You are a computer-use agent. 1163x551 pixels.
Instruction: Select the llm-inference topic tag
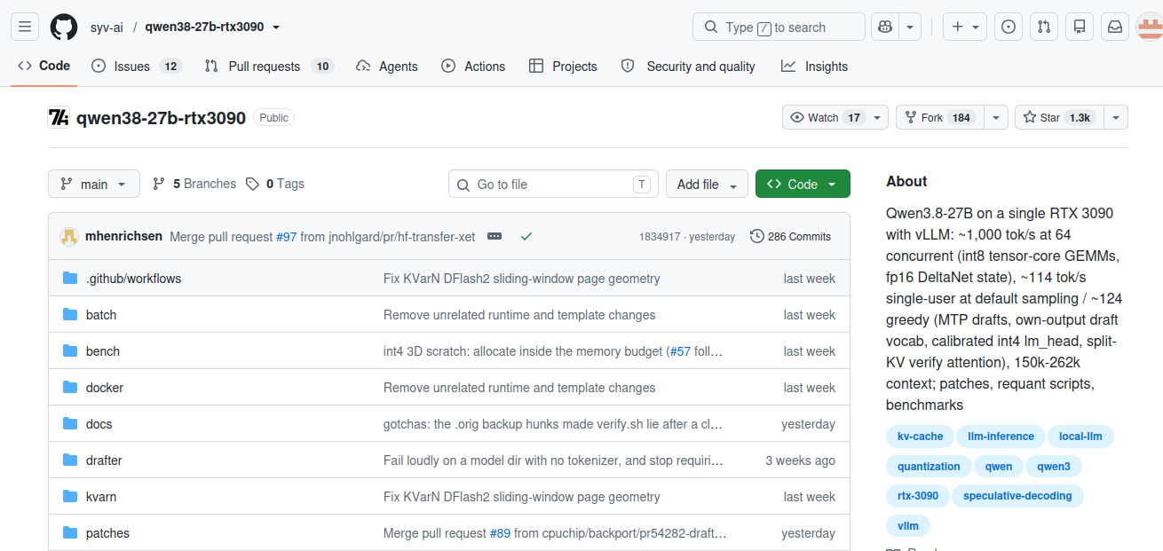pyautogui.click(x=1001, y=437)
